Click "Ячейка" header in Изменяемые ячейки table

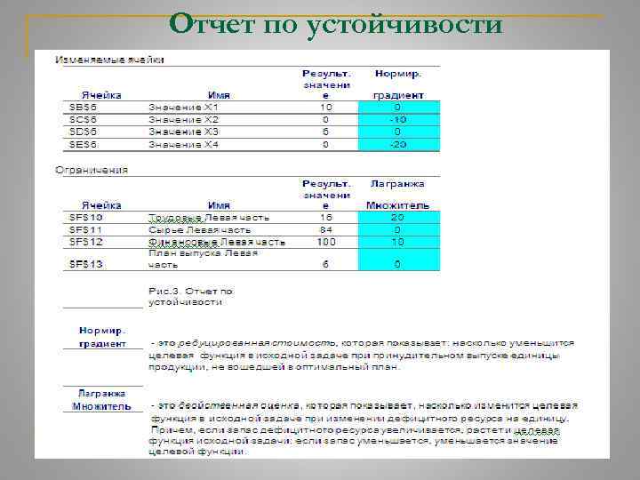[x=101, y=95]
